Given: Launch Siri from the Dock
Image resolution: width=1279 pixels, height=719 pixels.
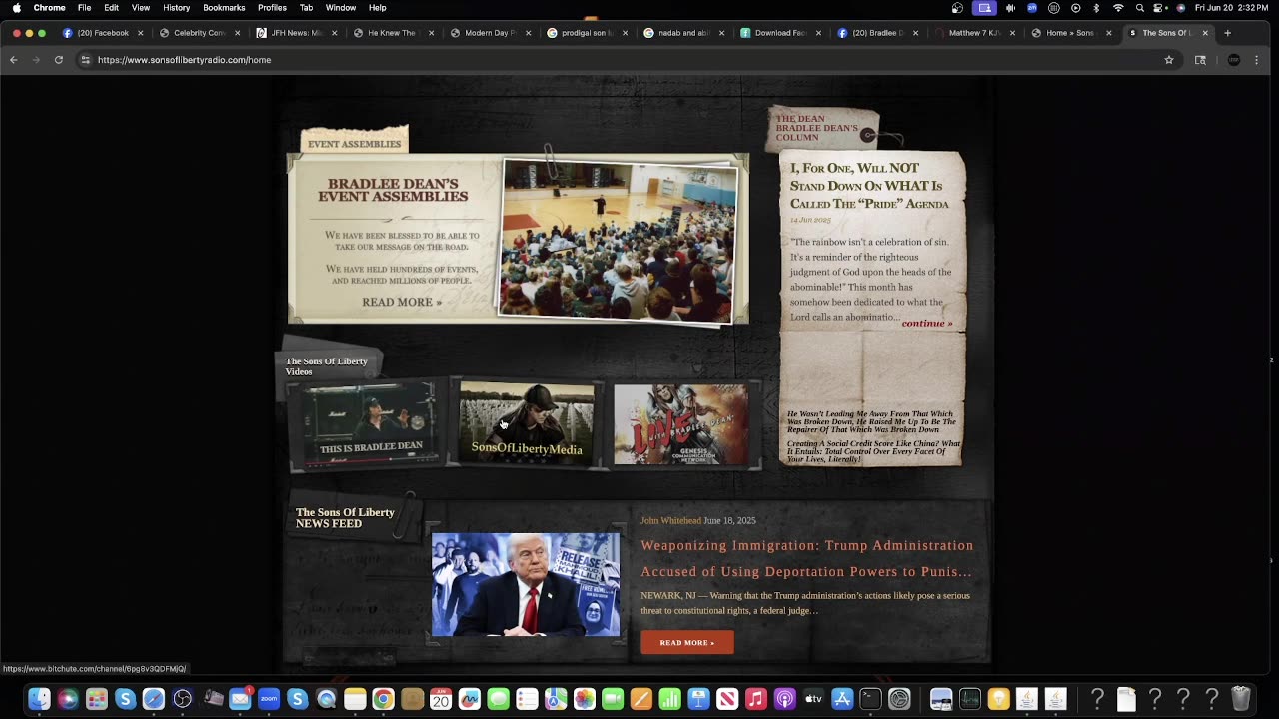Looking at the screenshot, I should click(68, 699).
